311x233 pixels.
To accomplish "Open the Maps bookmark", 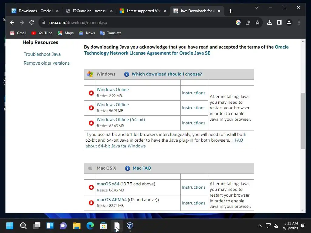I will [66, 33].
